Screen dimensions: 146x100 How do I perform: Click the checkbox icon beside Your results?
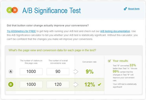pos(109,61)
